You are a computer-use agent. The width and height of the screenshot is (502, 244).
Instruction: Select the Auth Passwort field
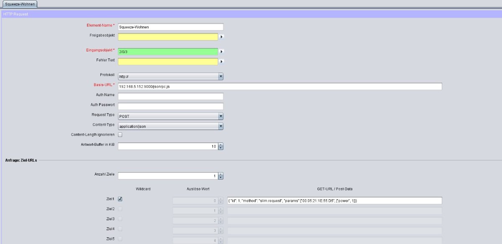click(170, 106)
